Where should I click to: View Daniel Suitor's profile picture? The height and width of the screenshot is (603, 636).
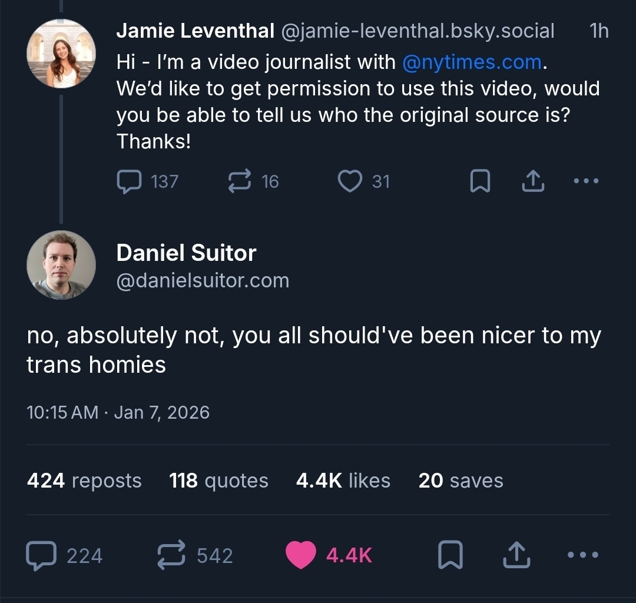(x=61, y=265)
